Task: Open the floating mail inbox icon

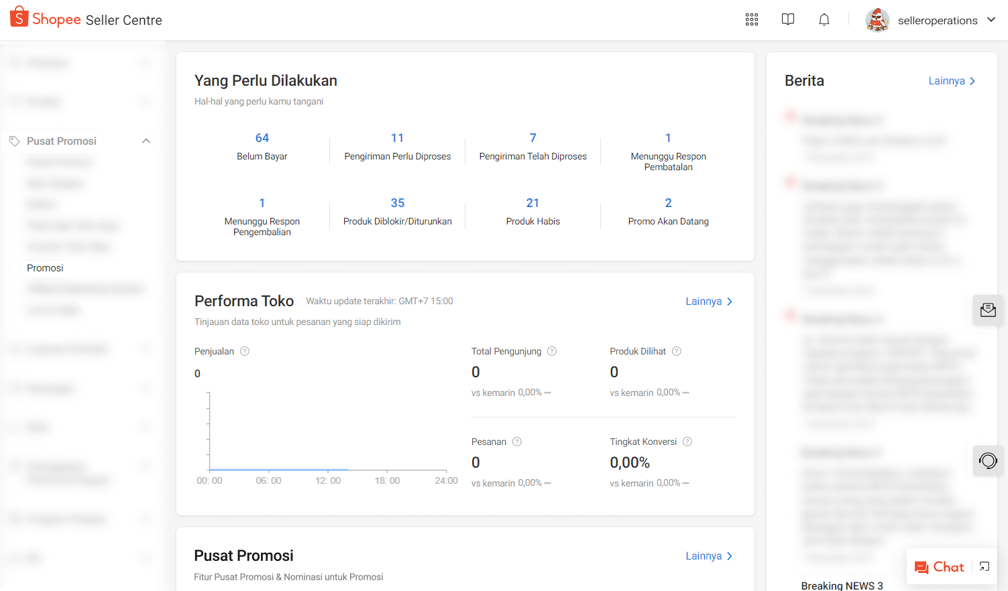Action: (988, 310)
